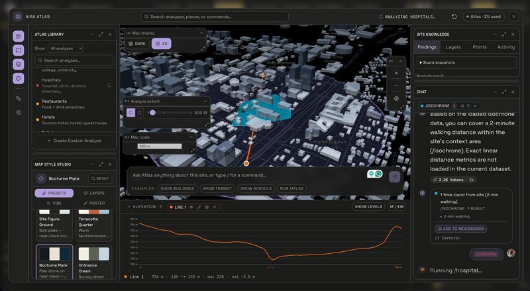Focus the Ask Atlas prompt field
This screenshot has height=291, width=530.
click(x=248, y=175)
